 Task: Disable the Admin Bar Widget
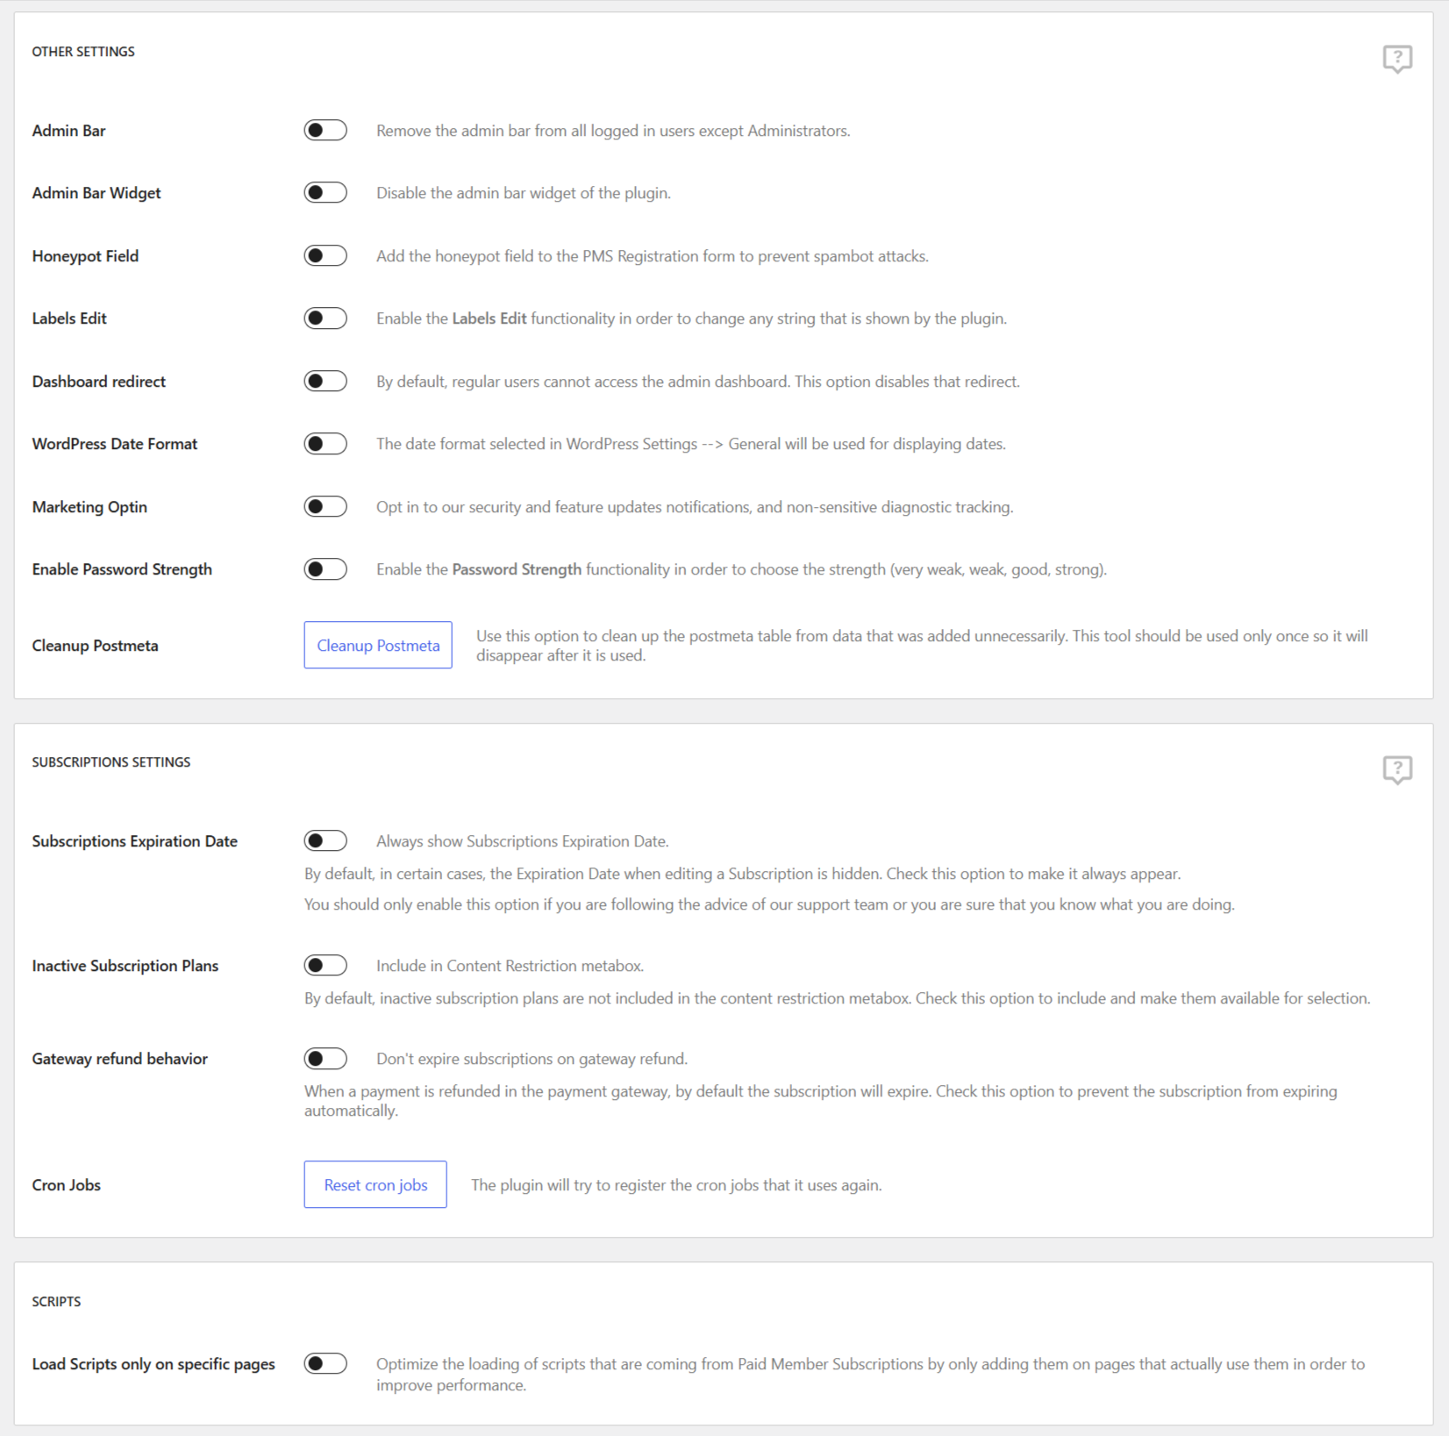pyautogui.click(x=325, y=192)
